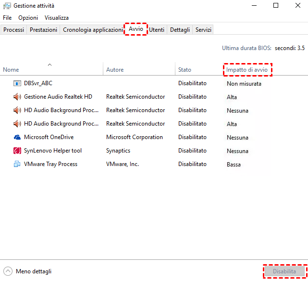Screen dimensions: 308x282
Task: Click Alta impact of Gestione Audio Realtek
Action: (232, 97)
